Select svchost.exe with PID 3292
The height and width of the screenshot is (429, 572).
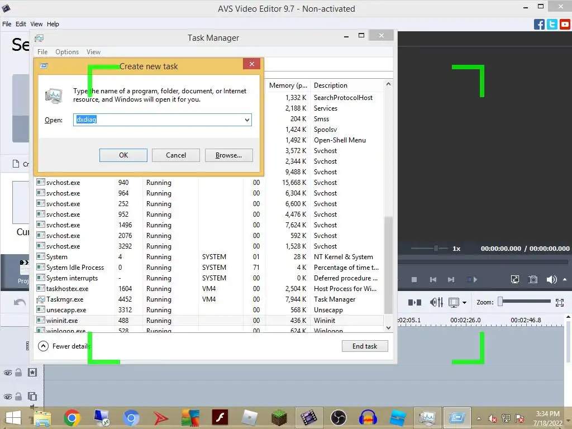(x=209, y=246)
